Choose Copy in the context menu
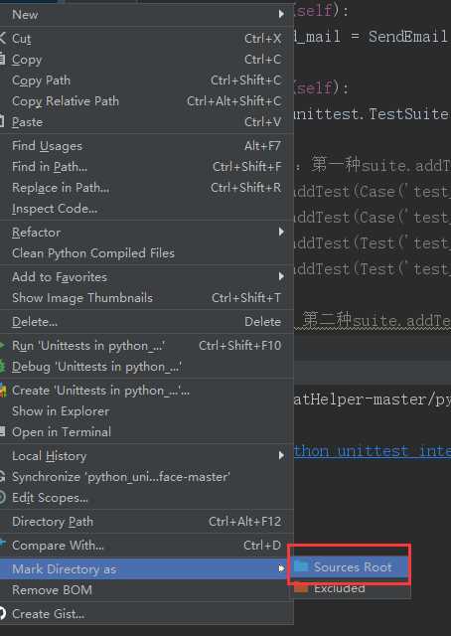This screenshot has width=451, height=636. pos(146,60)
